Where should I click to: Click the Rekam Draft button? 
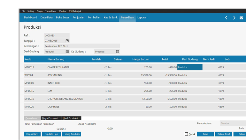tap(224, 134)
